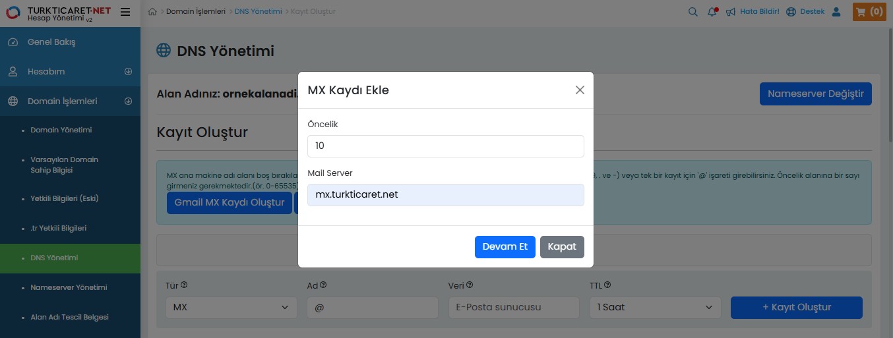The image size is (893, 338).
Task: Collapse the Domain İşlemleri sidebar section
Action: click(x=129, y=101)
